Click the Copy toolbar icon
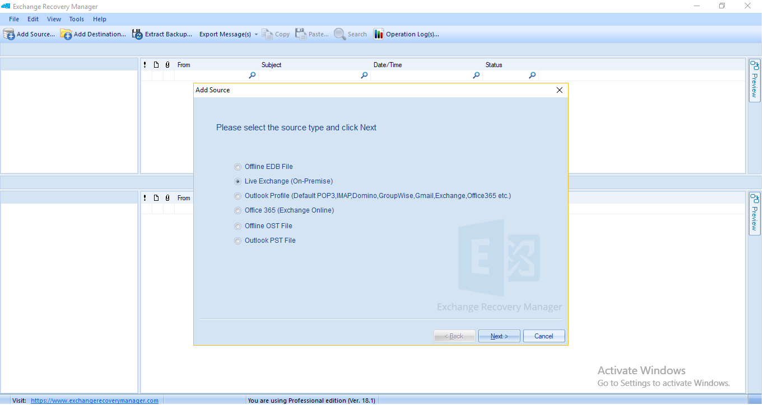 pos(267,34)
